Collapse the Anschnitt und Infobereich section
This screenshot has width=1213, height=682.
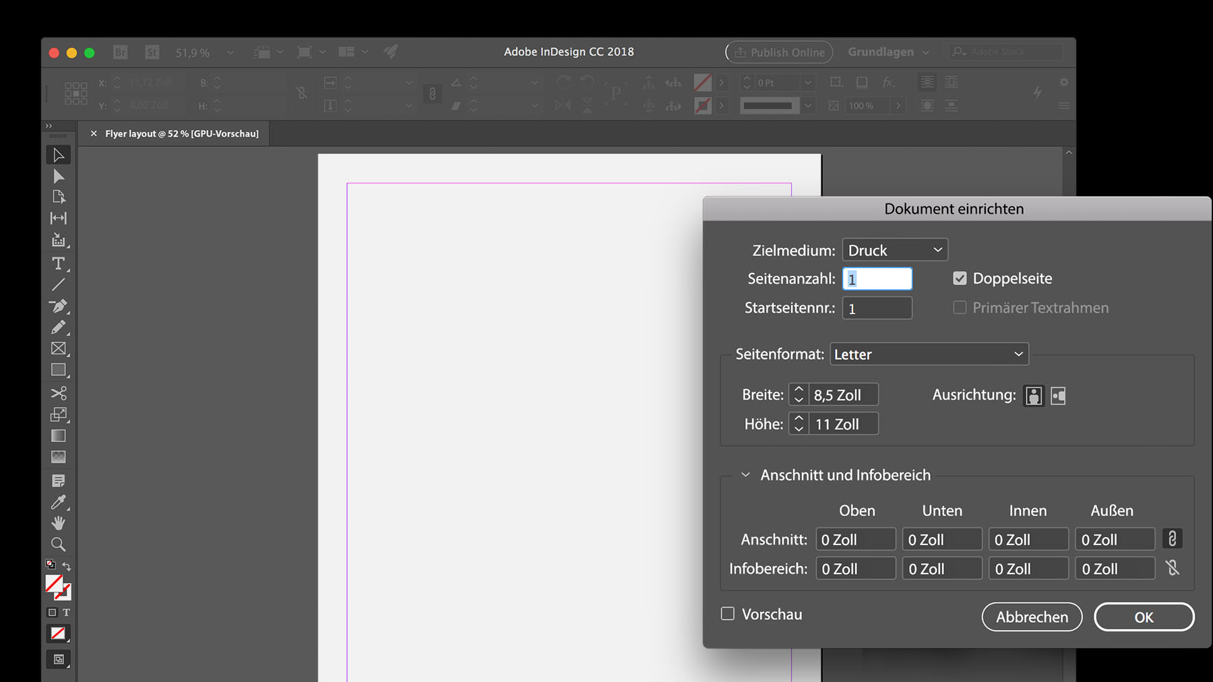(745, 475)
